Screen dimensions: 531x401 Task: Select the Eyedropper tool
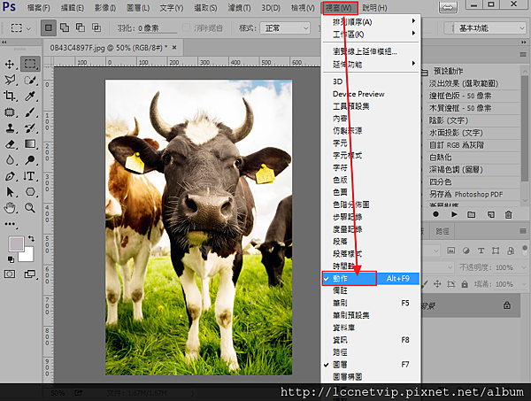(x=30, y=96)
